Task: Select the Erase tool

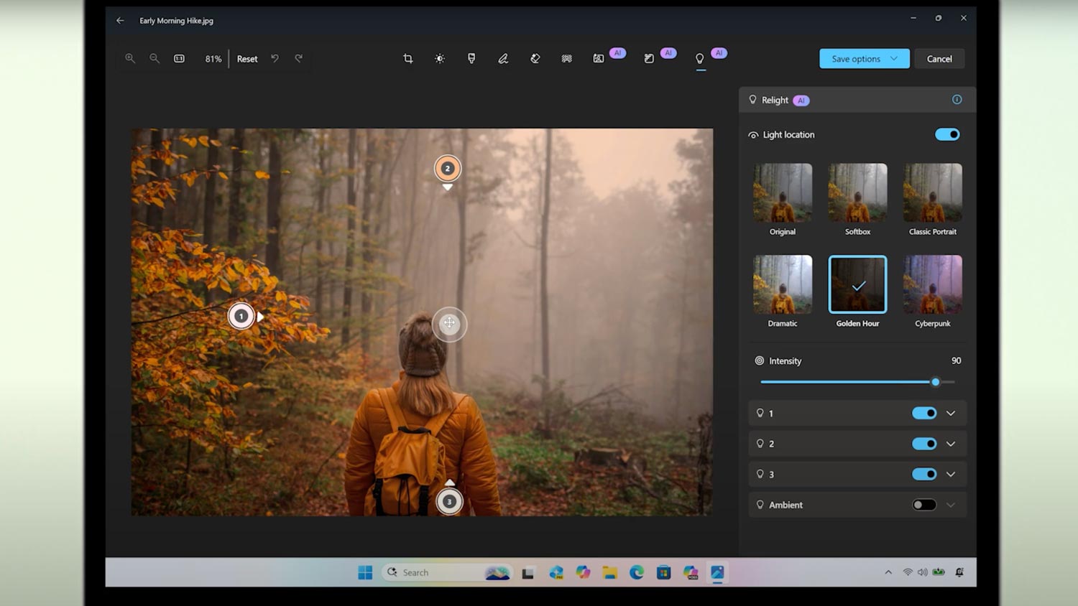Action: [x=535, y=58]
